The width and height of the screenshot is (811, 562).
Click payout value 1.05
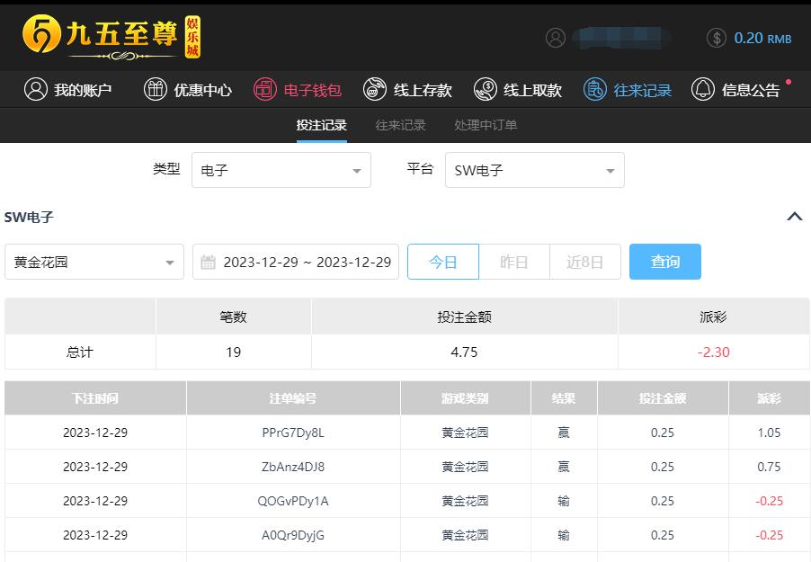pos(769,433)
